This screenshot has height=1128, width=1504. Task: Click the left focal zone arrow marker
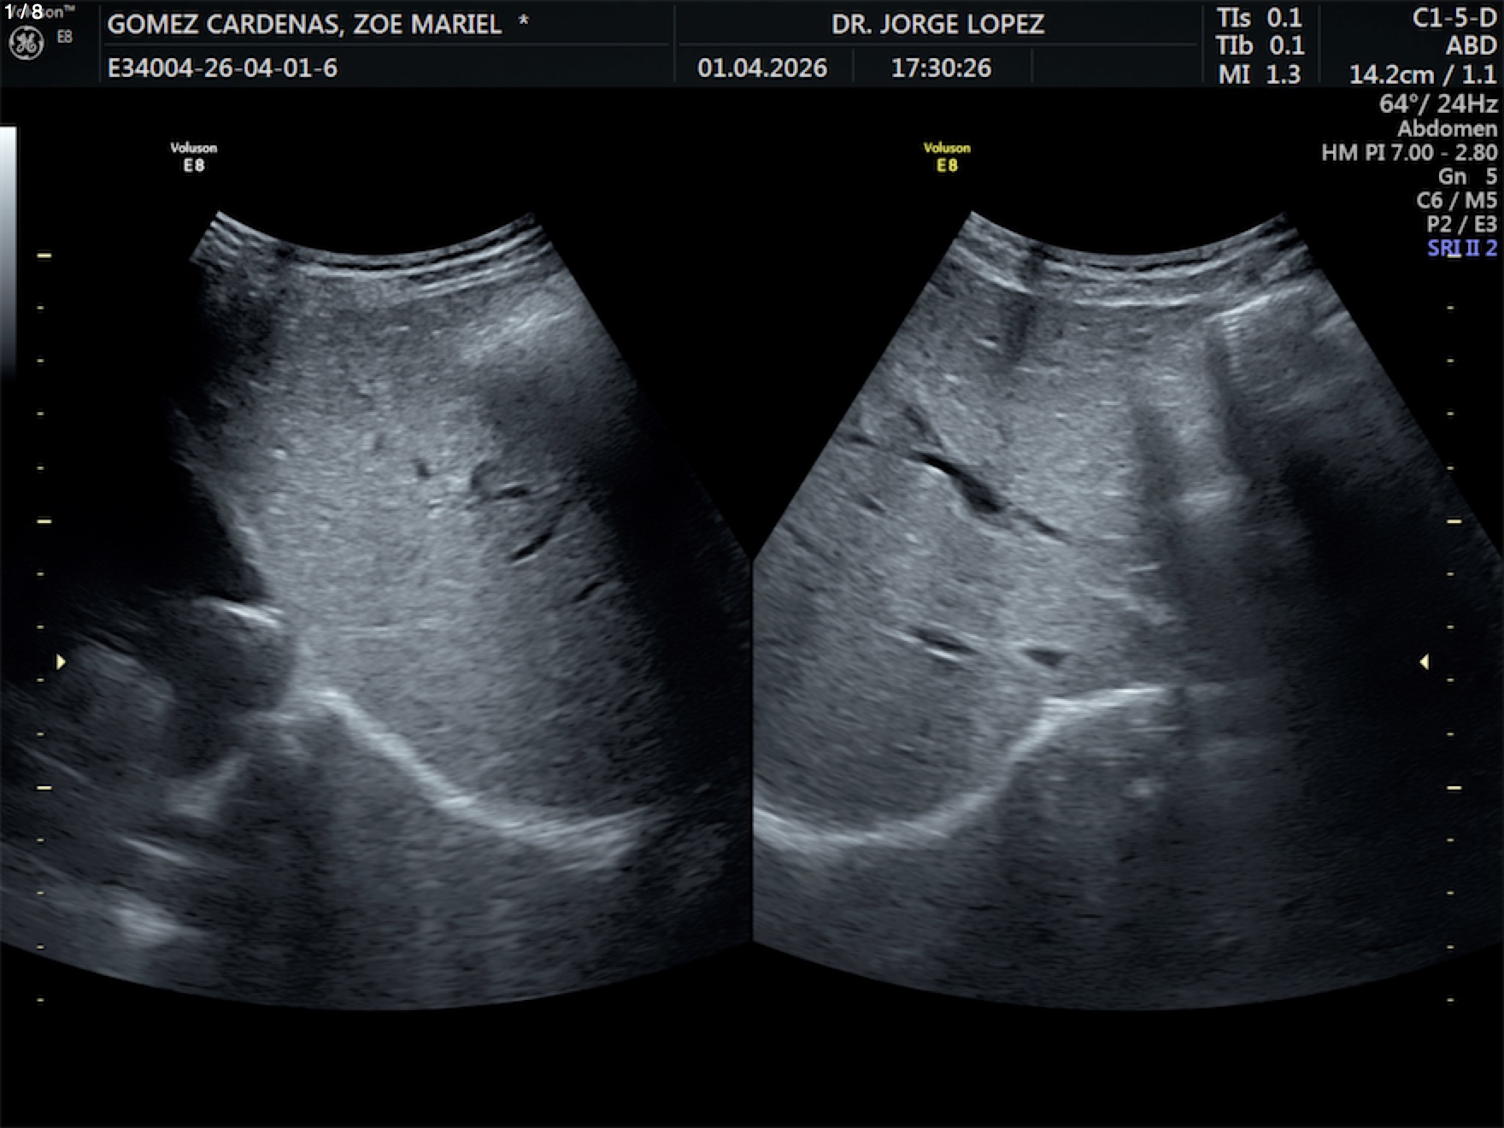(x=61, y=661)
